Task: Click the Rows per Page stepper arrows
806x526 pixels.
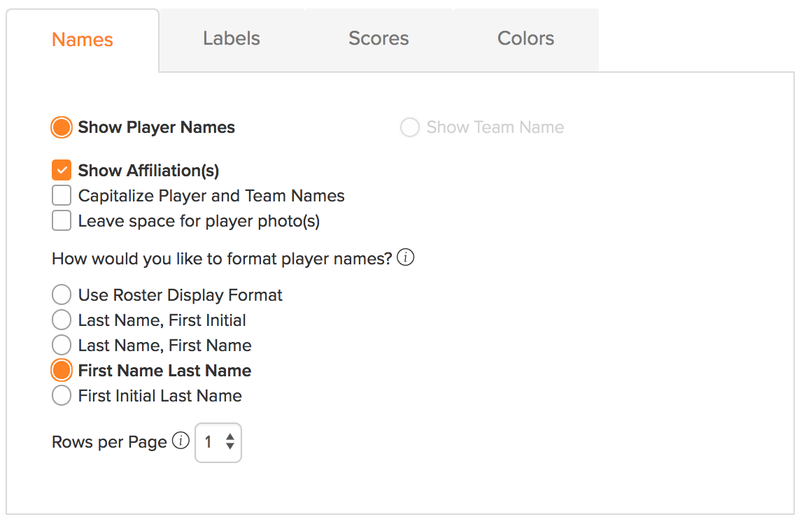Action: tap(229, 442)
